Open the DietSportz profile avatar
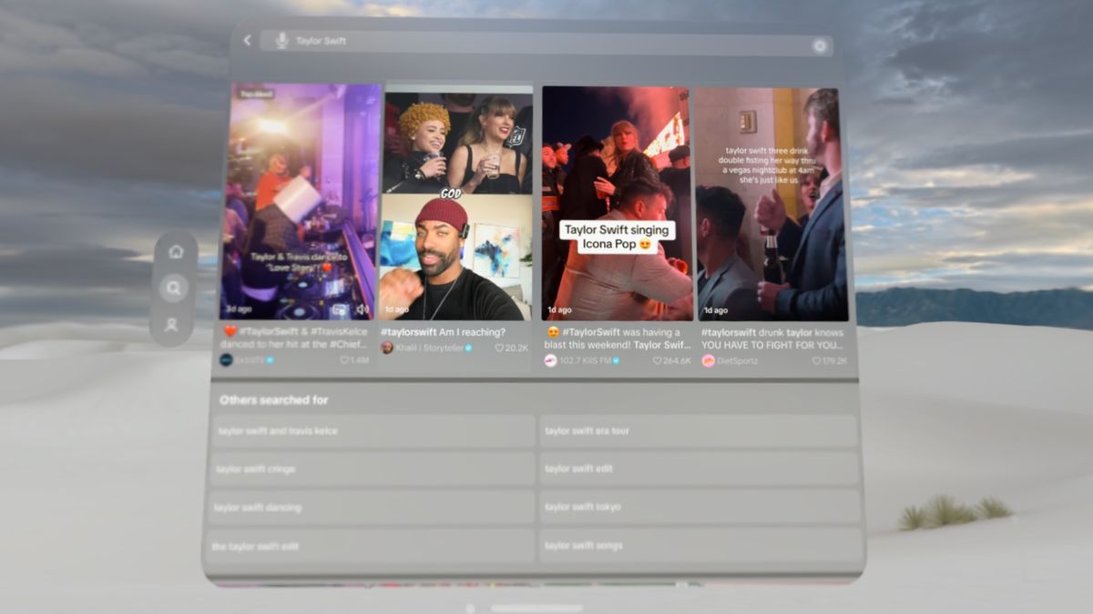Viewport: 1093px width, 614px height. pos(710,360)
